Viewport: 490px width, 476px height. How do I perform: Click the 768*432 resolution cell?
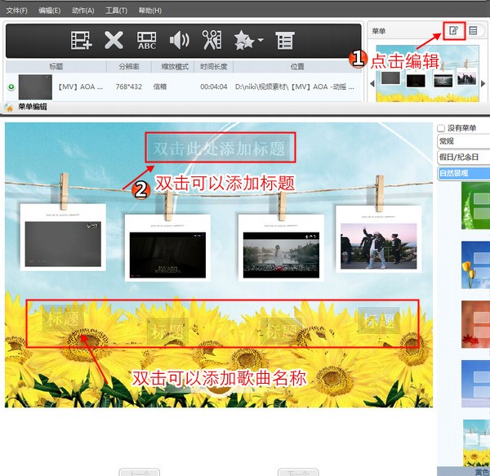(129, 87)
